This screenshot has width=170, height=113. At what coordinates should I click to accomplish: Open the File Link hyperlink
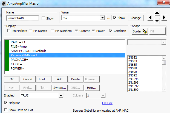(x=107, y=103)
